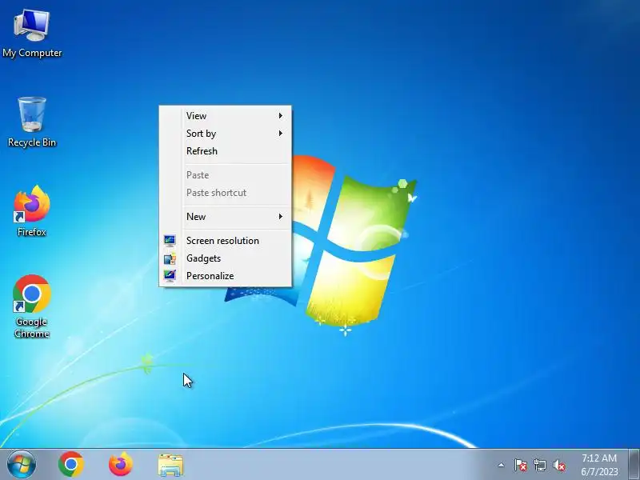Open Screen resolution from the context menu
Viewport: 640px width, 480px height.
coord(226,241)
